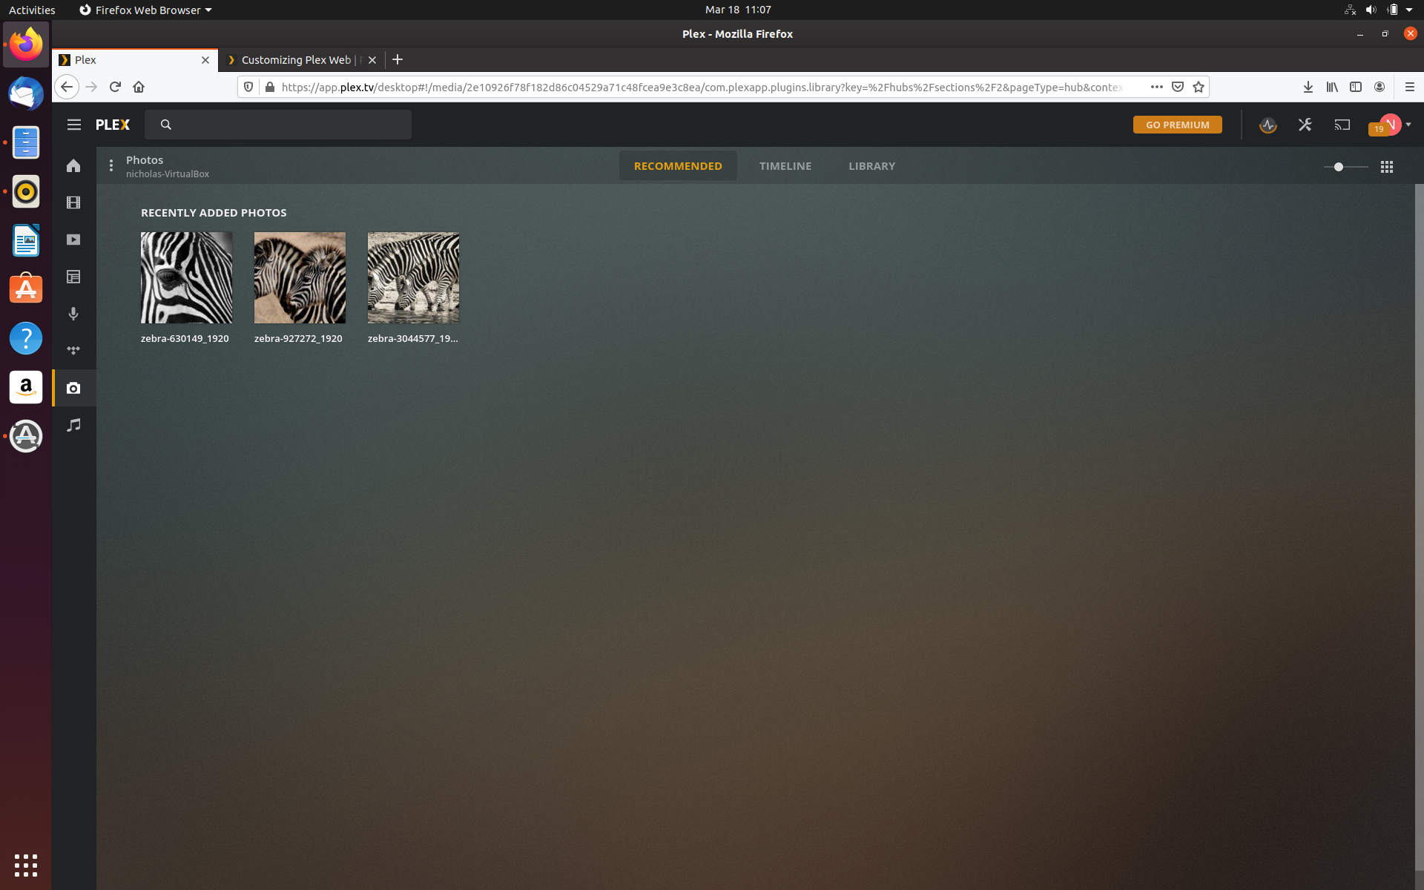
Task: Go to Home in Plex sidebar
Action: pyautogui.click(x=73, y=165)
